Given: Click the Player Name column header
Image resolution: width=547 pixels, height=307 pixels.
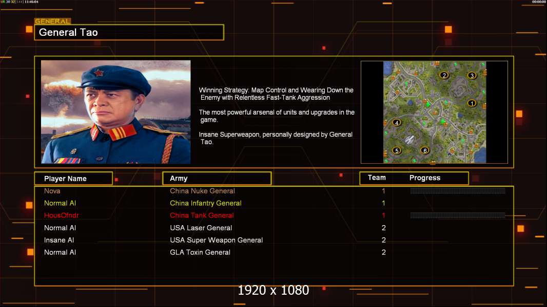Looking at the screenshot, I should coord(73,179).
